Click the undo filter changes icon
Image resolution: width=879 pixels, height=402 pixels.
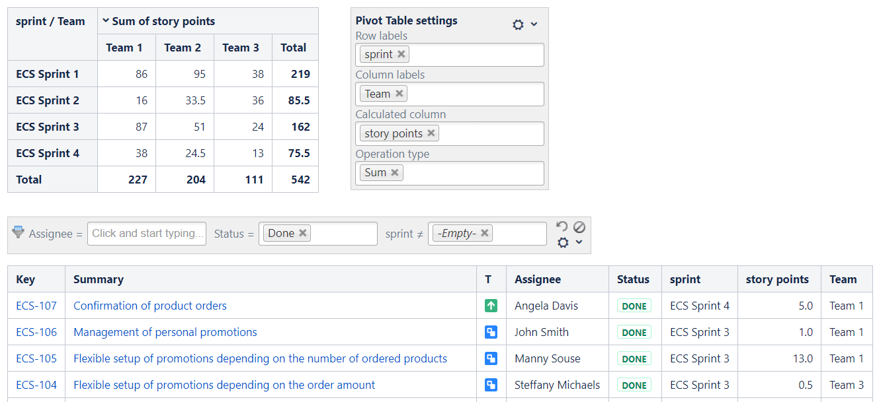(x=562, y=226)
